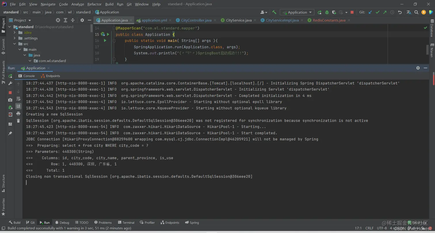Expand the .settings folder in project tree
The height and width of the screenshot is (233, 435).
[x=15, y=38]
